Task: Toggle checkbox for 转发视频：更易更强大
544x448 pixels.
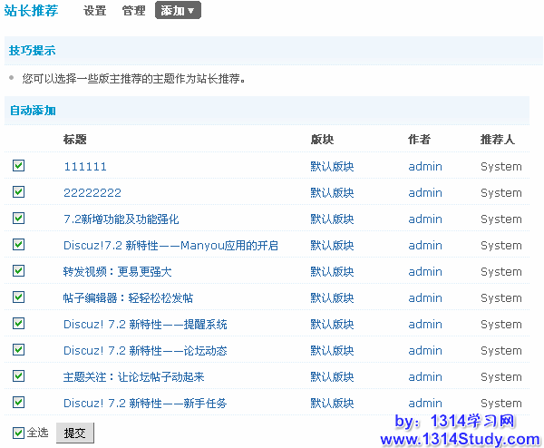Action: point(19,271)
